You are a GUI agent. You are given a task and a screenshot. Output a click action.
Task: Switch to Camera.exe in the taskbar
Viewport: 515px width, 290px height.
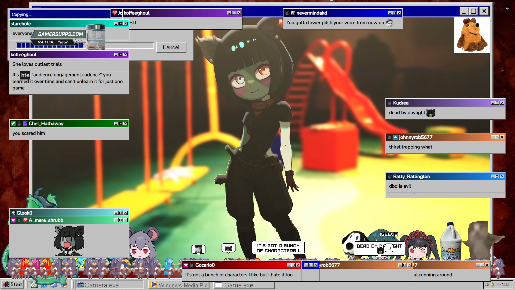(109, 285)
